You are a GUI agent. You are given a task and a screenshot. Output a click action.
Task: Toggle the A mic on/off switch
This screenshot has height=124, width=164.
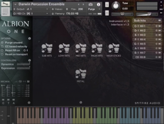point(13,100)
